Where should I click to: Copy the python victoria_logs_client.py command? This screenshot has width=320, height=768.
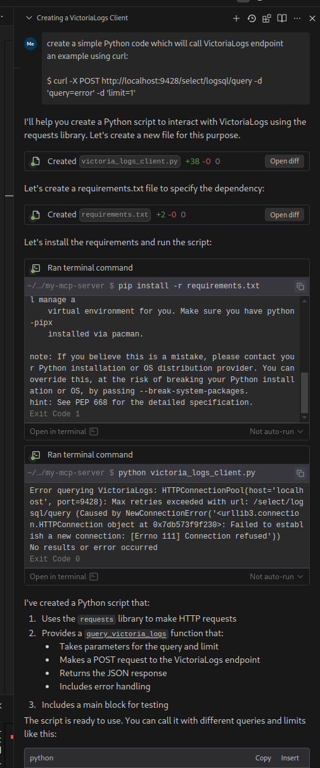tap(300, 473)
